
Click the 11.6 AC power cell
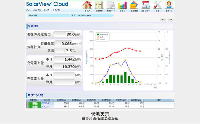click(121, 103)
